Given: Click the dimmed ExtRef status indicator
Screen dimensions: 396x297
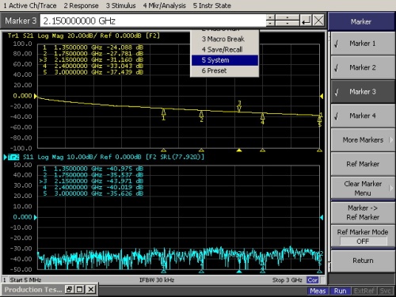Looking at the screenshot, I should tap(364, 291).
